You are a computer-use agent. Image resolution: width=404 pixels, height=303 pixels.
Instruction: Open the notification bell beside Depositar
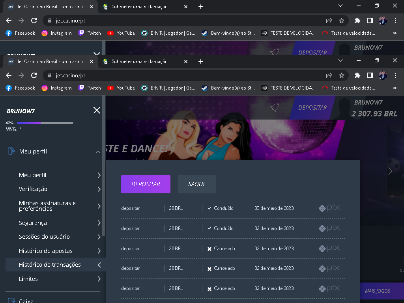pos(274,107)
